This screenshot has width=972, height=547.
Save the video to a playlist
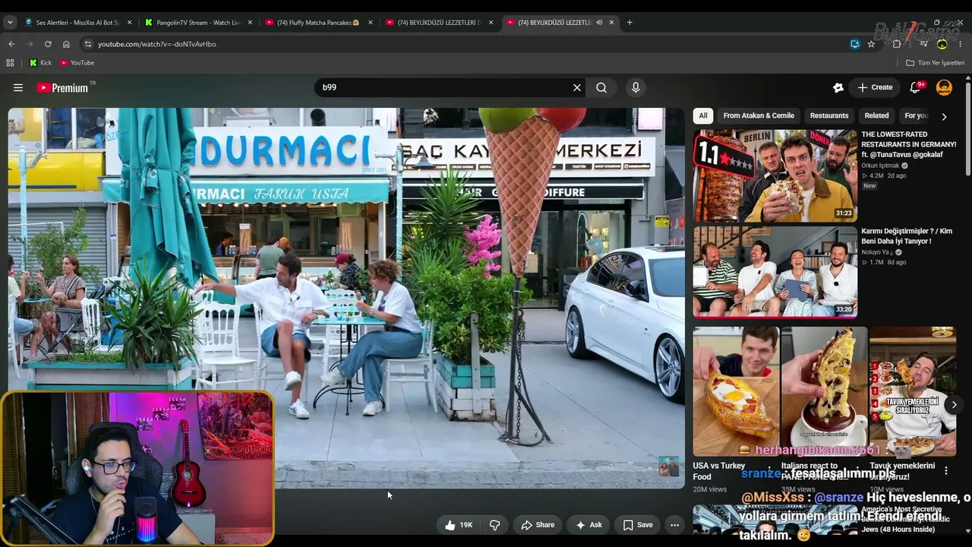pyautogui.click(x=638, y=525)
